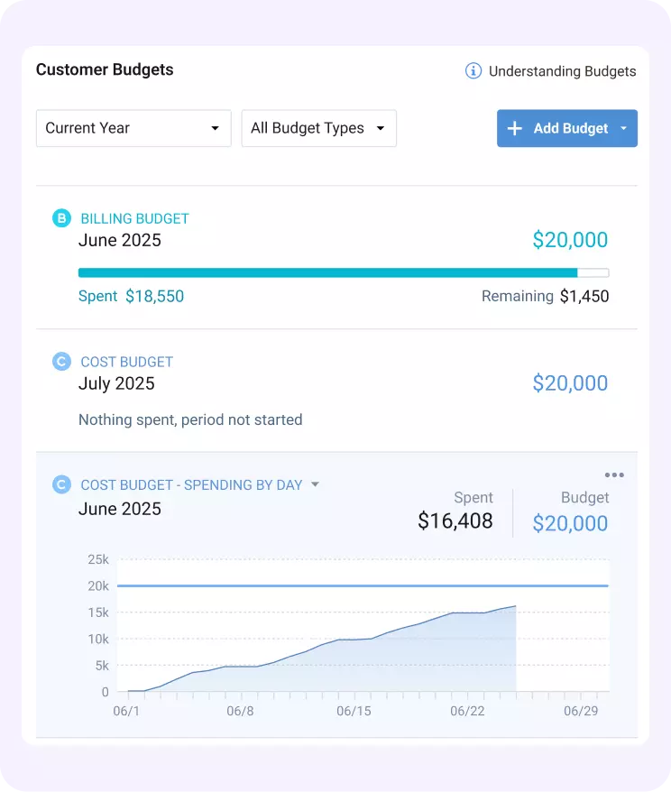Click the Billing Budget circular B icon
Image resolution: width=671 pixels, height=792 pixels.
pyautogui.click(x=61, y=217)
